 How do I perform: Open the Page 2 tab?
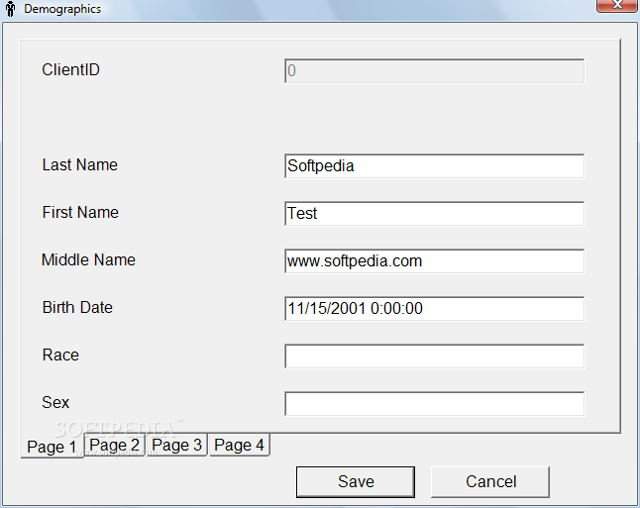pyautogui.click(x=114, y=445)
